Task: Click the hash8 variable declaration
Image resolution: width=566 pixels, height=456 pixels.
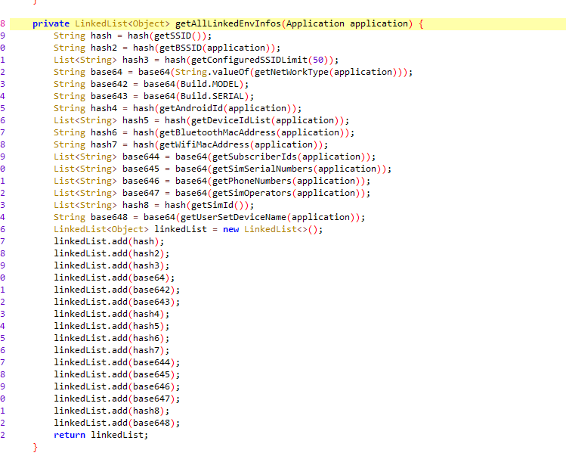Action: (135, 205)
